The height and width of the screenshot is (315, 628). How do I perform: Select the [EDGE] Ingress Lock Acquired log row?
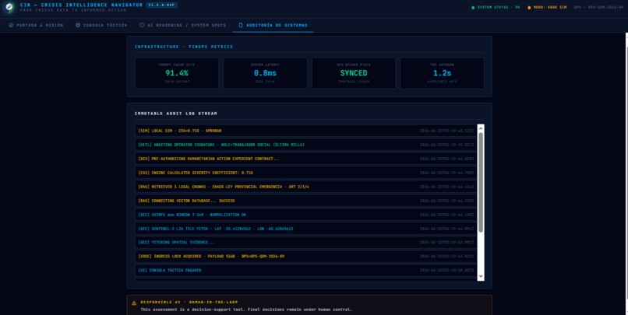[306, 256]
